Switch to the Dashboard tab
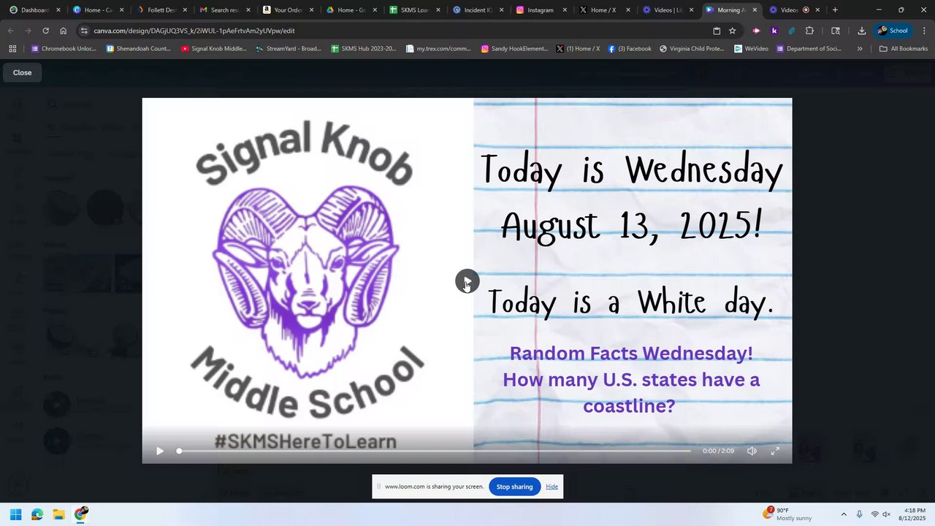This screenshot has height=526, width=935. pyautogui.click(x=35, y=10)
